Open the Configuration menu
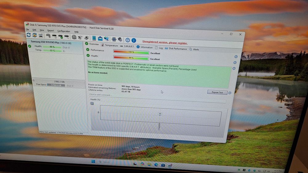Viewport: 308px width, 173px height. click(64, 31)
